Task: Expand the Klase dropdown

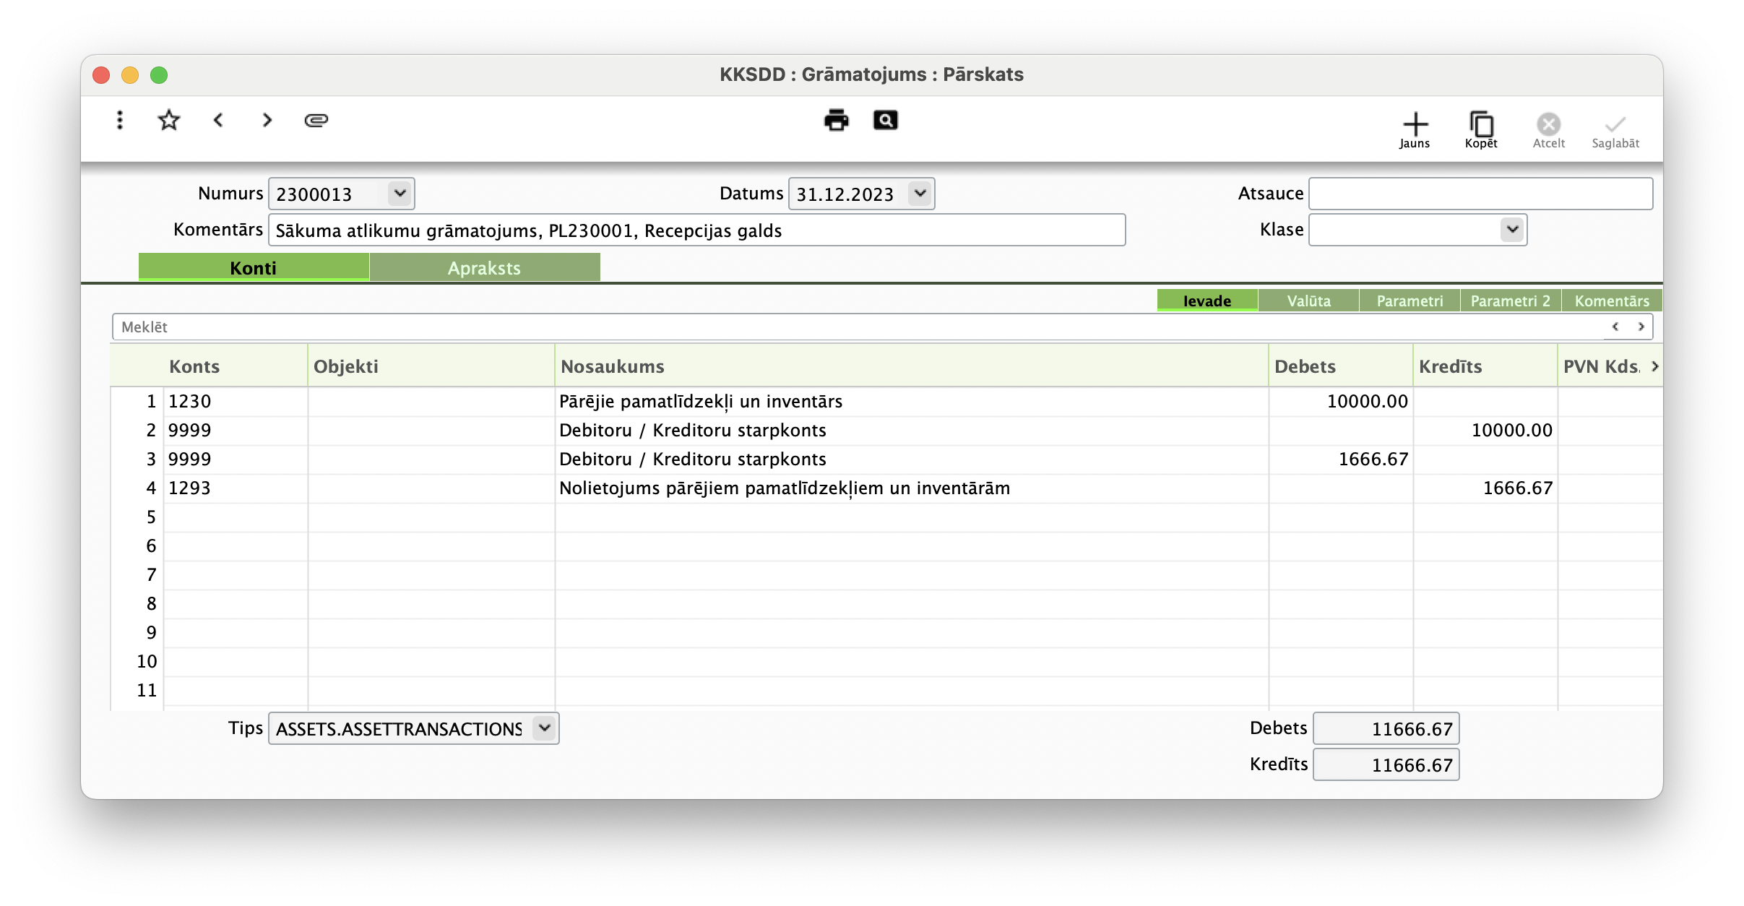Action: click(1512, 230)
